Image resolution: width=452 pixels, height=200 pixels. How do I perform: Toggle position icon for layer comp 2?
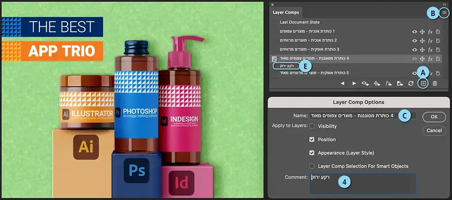(422, 41)
